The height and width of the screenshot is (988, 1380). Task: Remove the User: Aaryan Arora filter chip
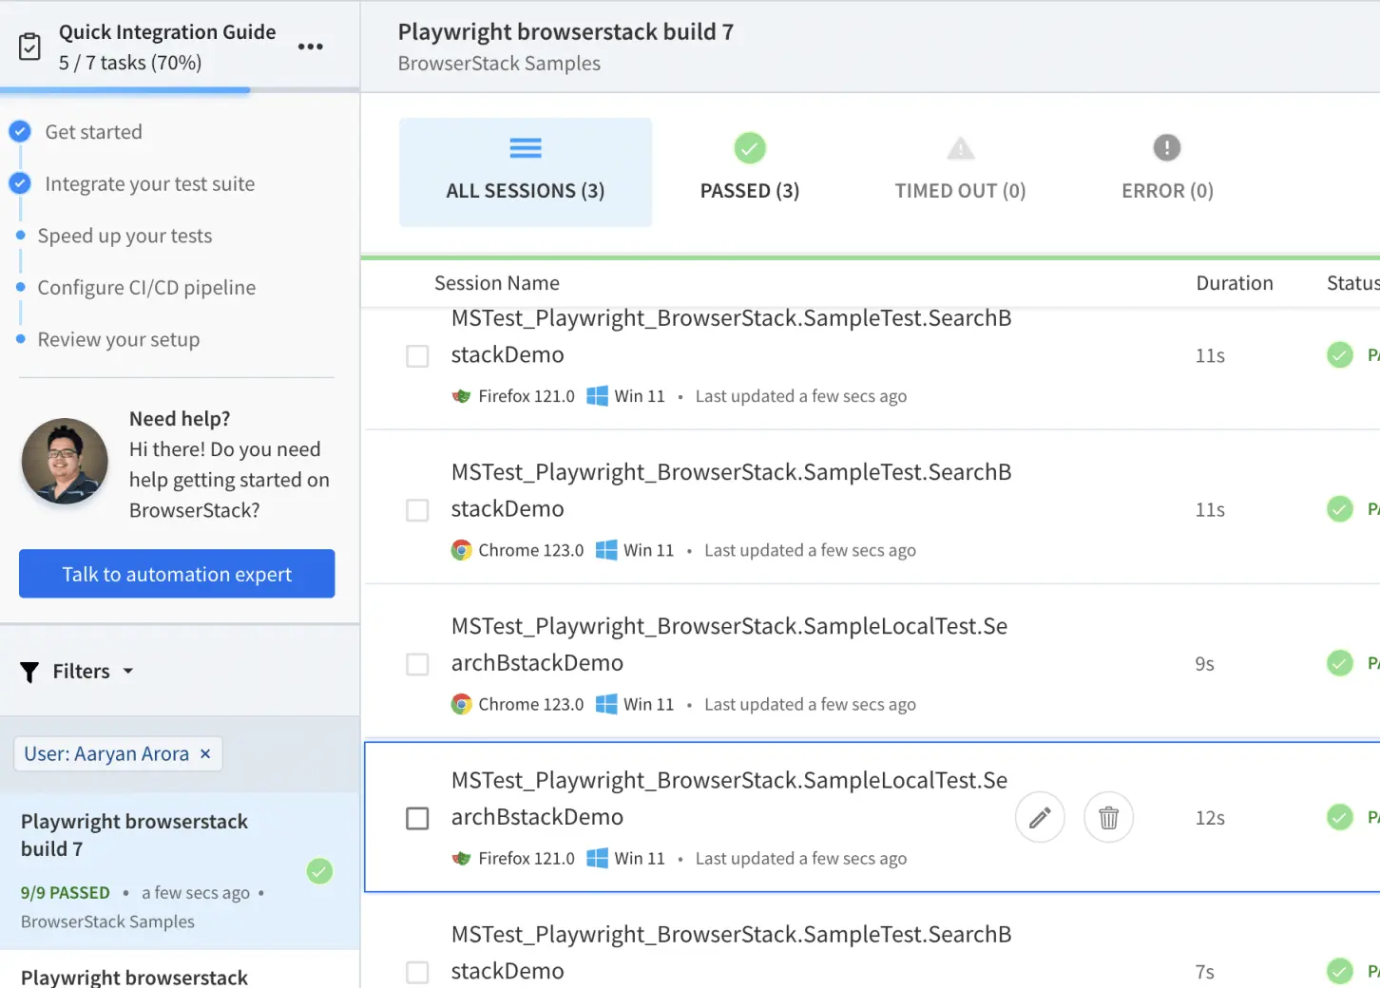click(205, 753)
